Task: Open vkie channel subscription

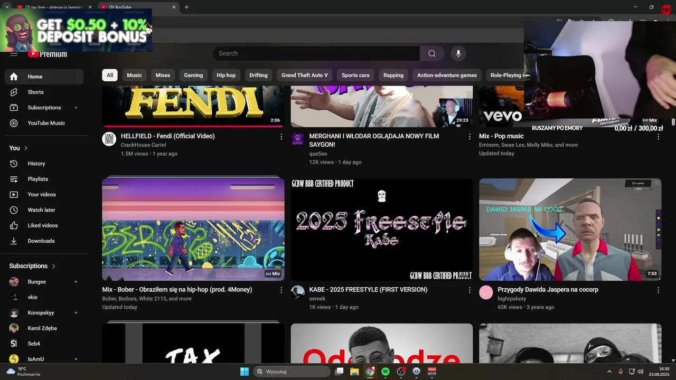Action: pos(44,297)
